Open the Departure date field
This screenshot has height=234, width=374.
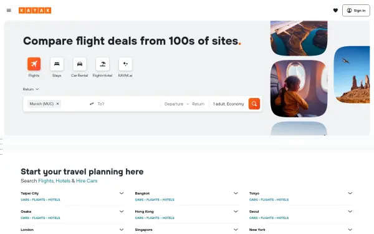coord(174,104)
